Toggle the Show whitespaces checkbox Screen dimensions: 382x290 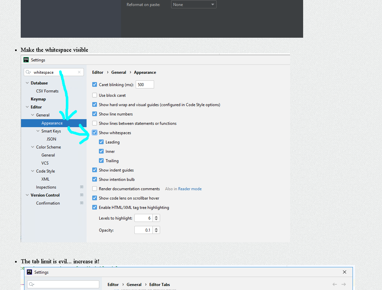pos(95,132)
